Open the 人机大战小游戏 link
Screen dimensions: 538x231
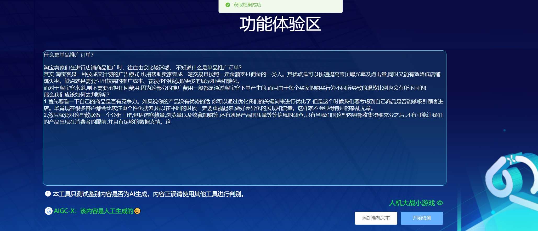412,203
